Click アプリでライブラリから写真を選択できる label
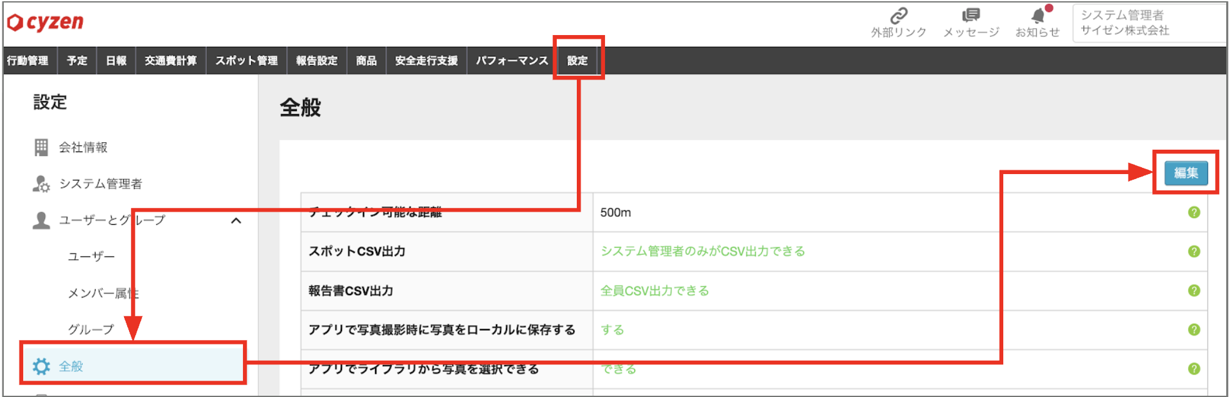The image size is (1230, 397). [424, 369]
